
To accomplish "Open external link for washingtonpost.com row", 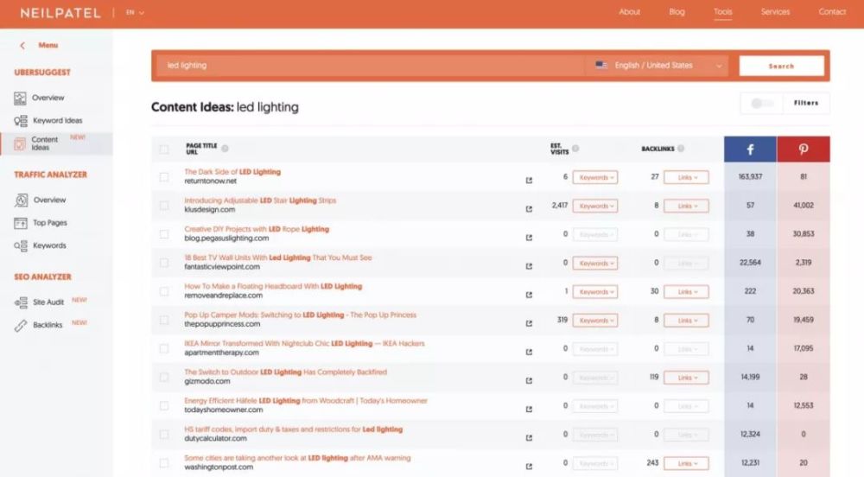I will [x=529, y=467].
